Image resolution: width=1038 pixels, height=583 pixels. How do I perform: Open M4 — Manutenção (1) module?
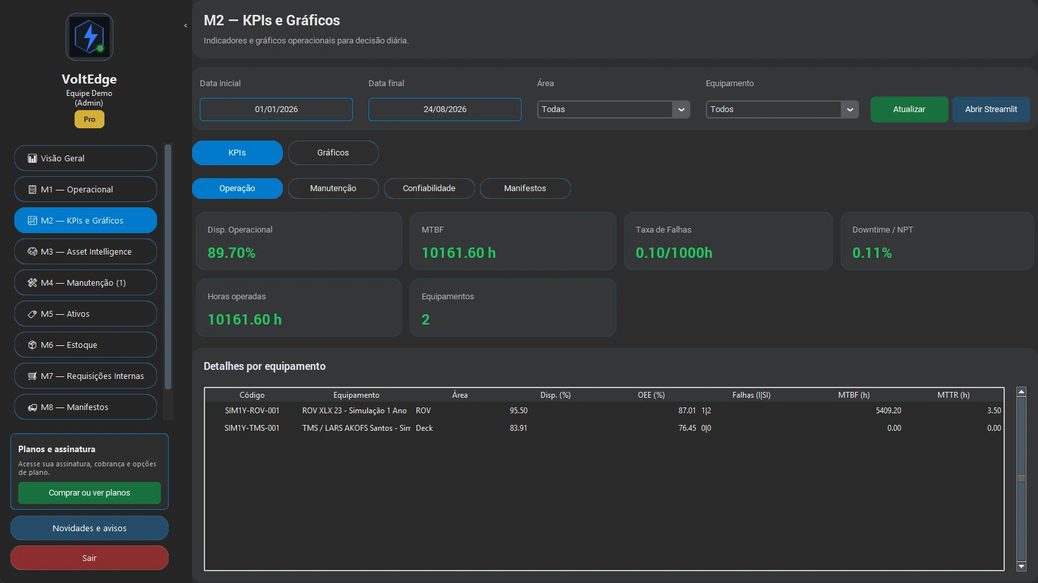(86, 282)
